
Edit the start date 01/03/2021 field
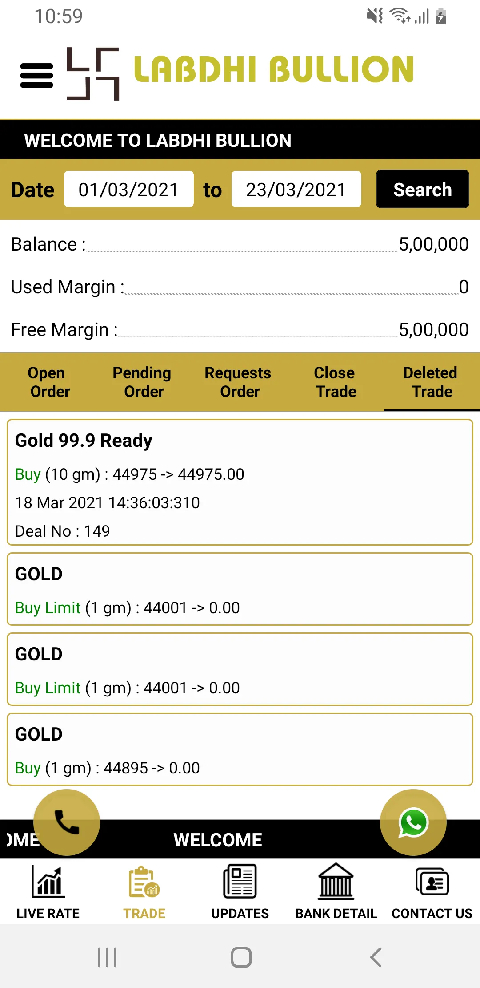129,189
